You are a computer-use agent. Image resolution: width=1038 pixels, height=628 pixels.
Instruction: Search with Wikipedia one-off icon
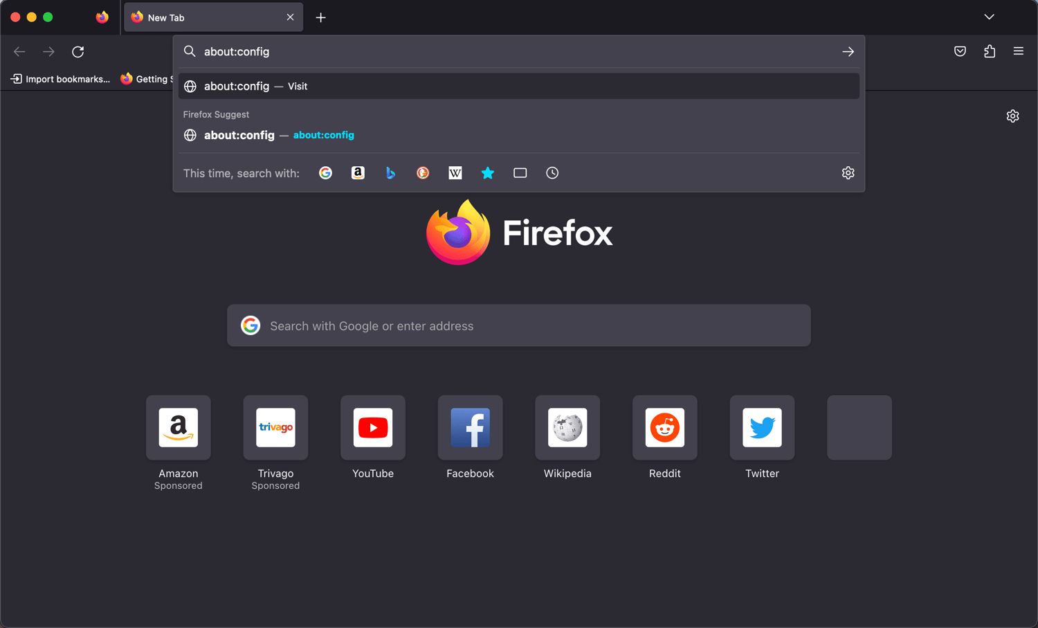[x=455, y=173]
